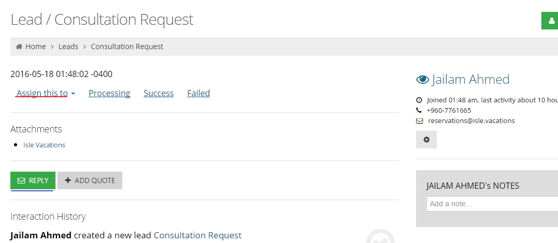Click the phone icon by +960-7761665
This screenshot has height=243, width=558.
coord(419,111)
